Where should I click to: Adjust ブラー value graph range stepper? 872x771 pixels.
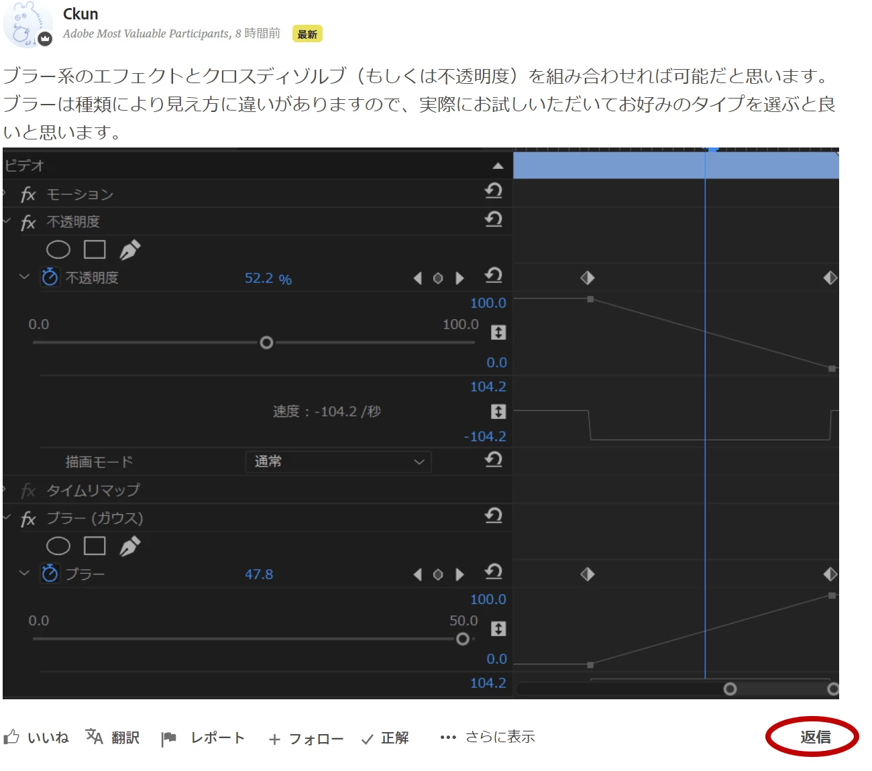(498, 628)
